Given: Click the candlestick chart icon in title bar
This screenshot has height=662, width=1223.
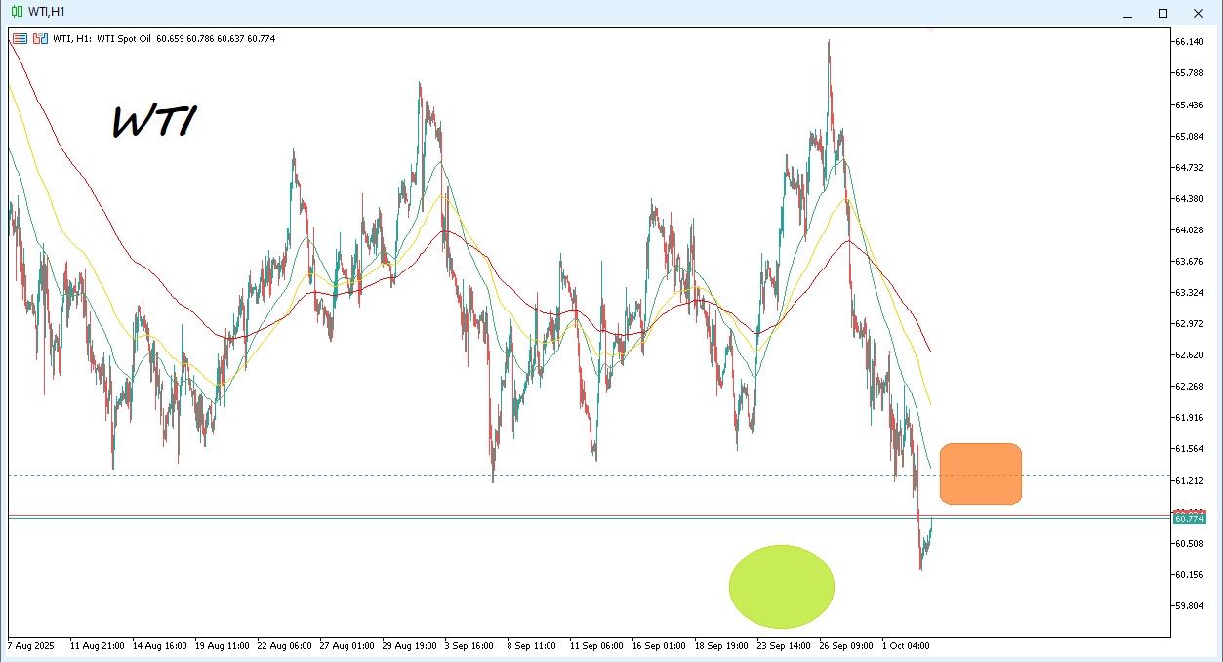Looking at the screenshot, I should (17, 13).
